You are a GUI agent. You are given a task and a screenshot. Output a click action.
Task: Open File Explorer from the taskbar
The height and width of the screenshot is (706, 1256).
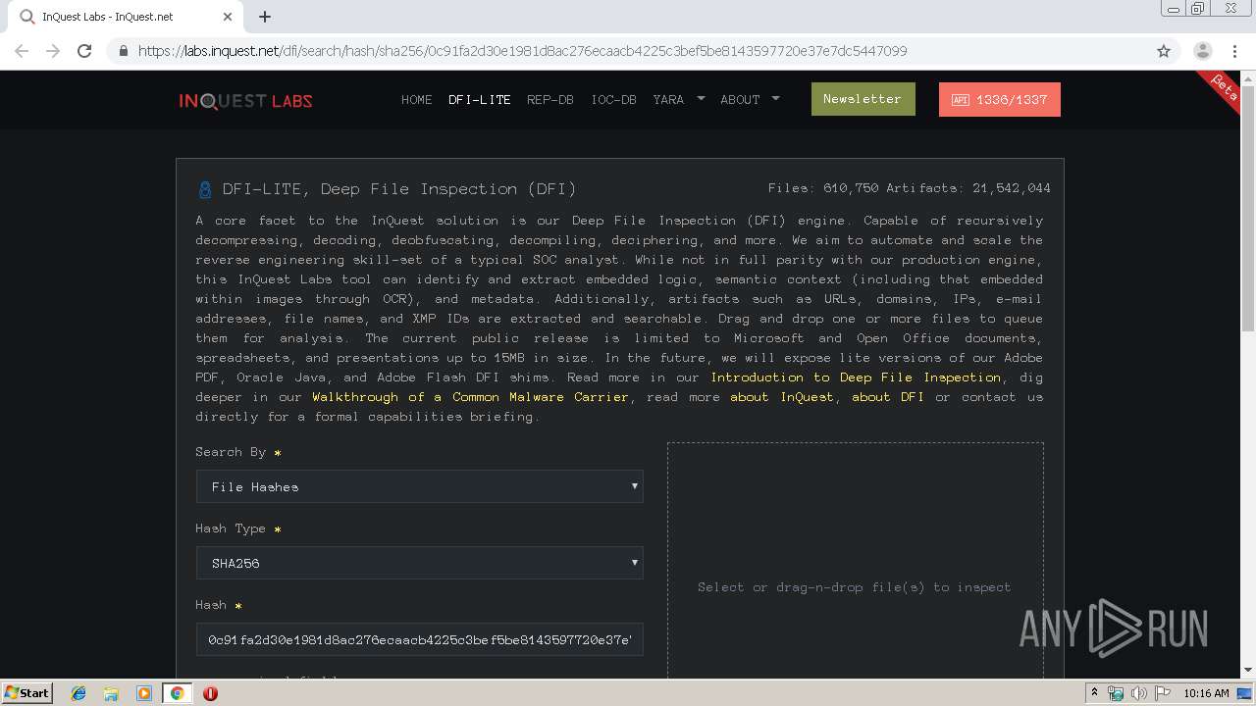(111, 693)
